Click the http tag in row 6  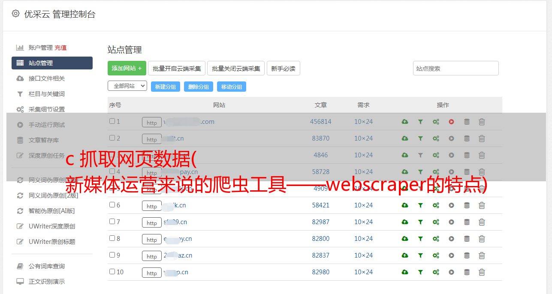pos(152,206)
